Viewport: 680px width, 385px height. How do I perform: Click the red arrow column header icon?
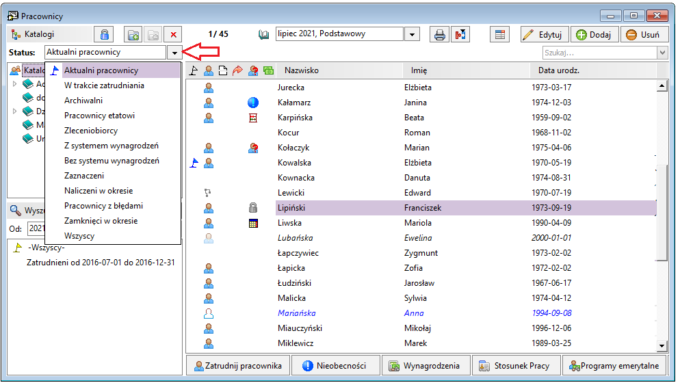237,70
